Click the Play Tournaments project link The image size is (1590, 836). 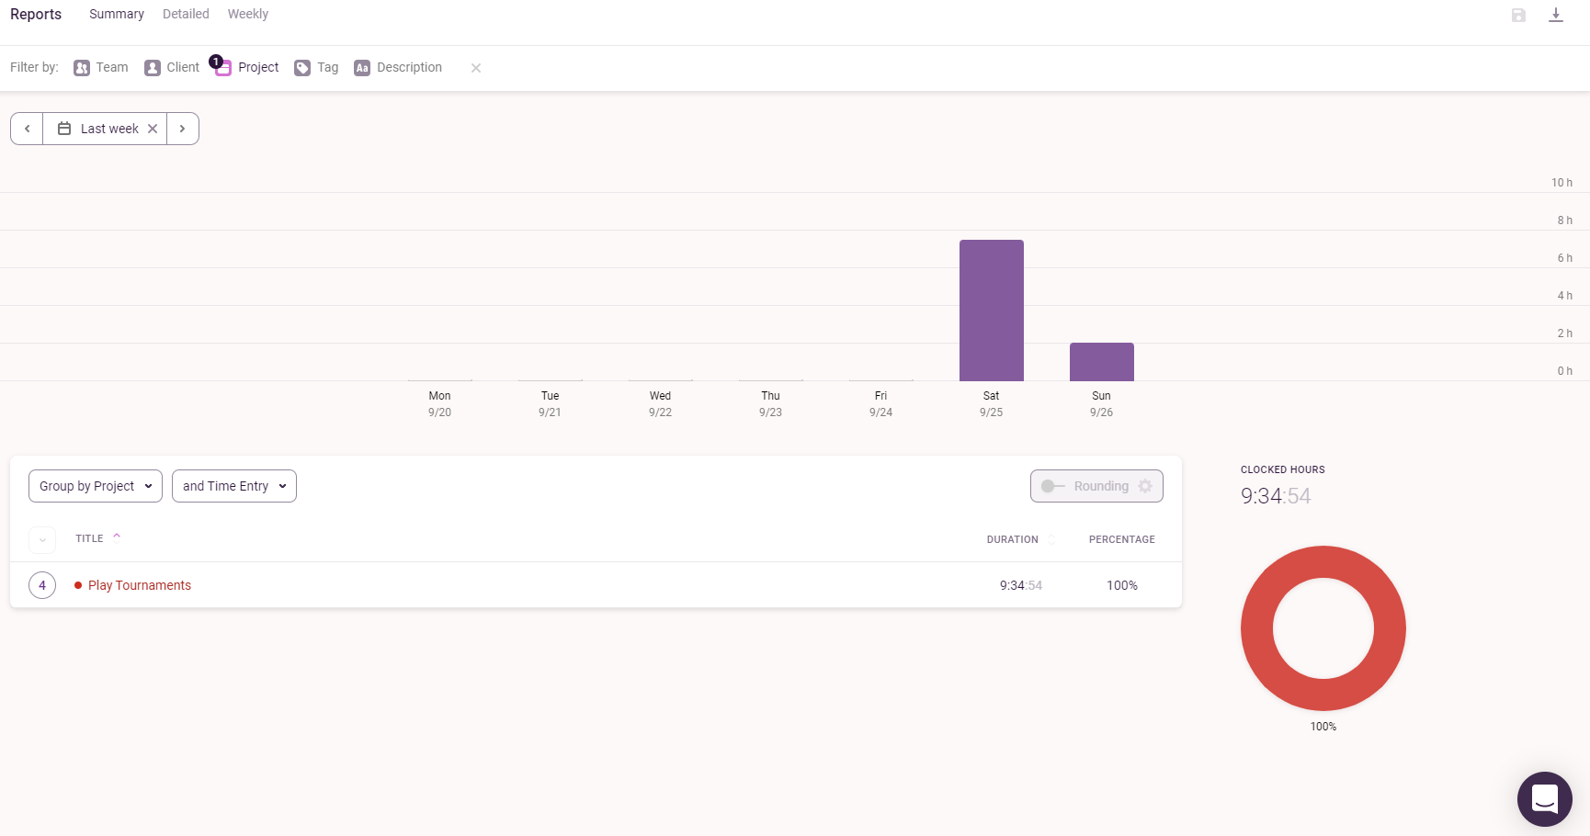[140, 585]
